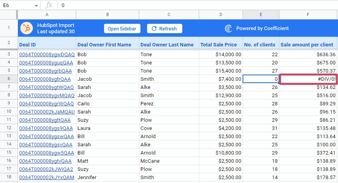Select column D header
Image resolution: width=338 pixels, height=183 pixels.
pyautogui.click(x=221, y=15)
